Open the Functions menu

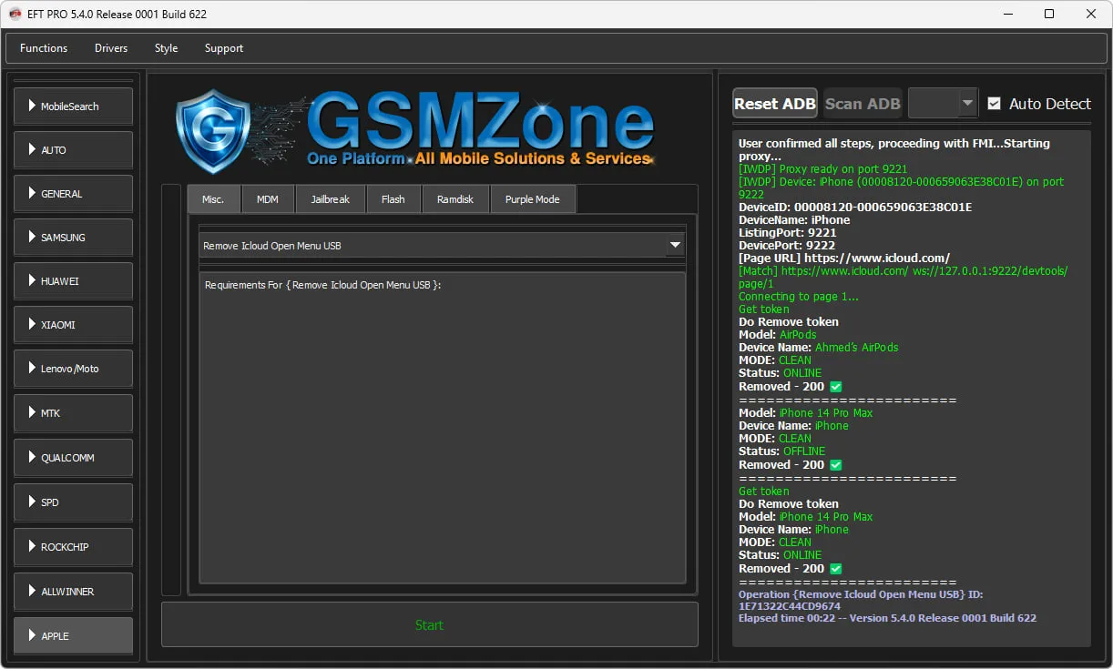(44, 48)
